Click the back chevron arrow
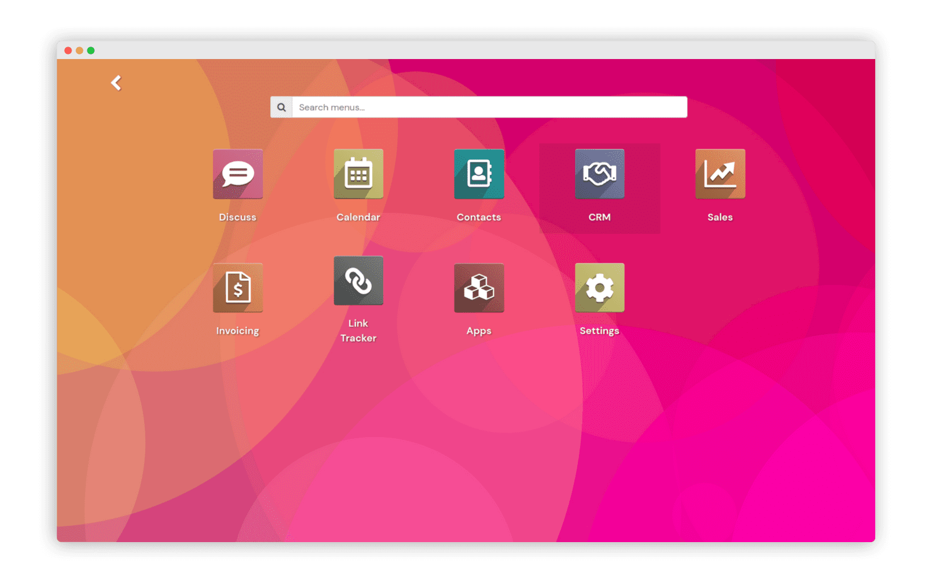The width and height of the screenshot is (932, 583). (x=116, y=83)
